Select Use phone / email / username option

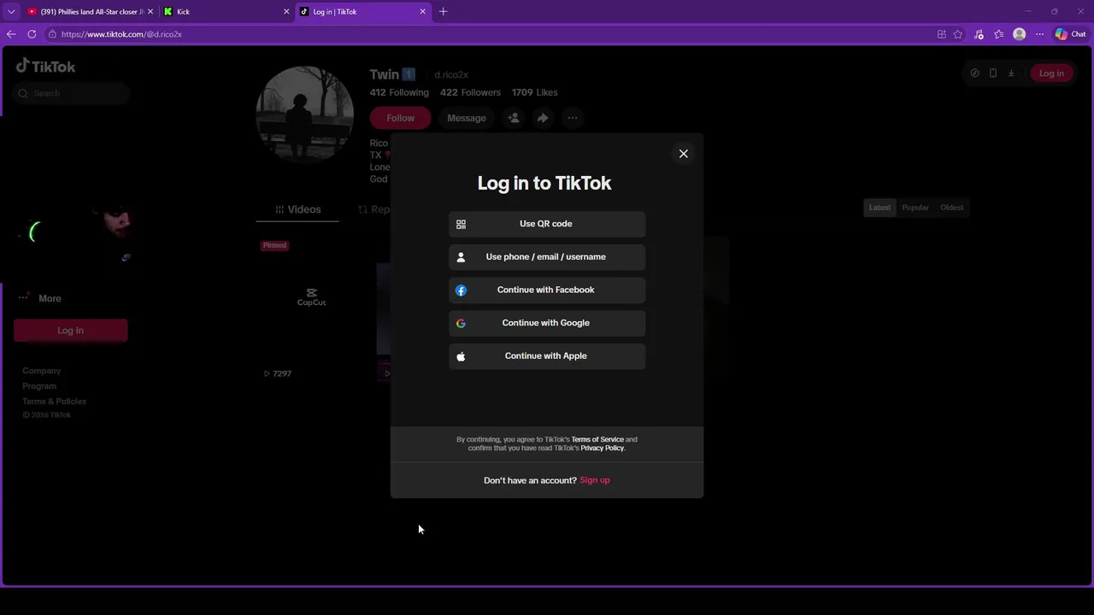click(x=547, y=257)
